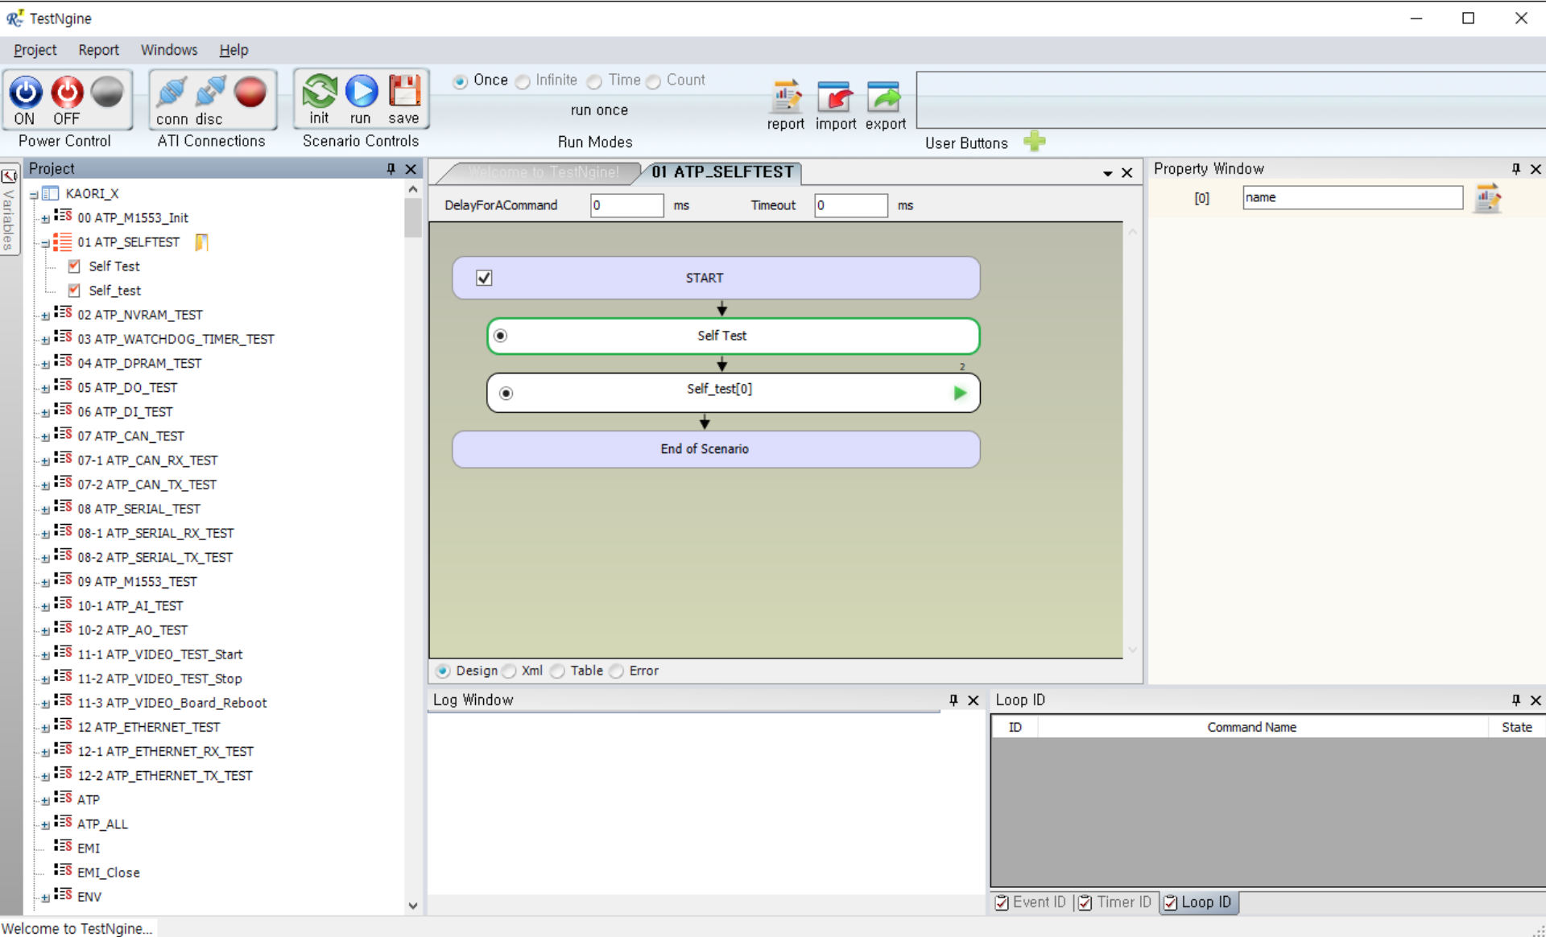1546x937 pixels.
Task: Click the Property Window name field
Action: [x=1352, y=198]
